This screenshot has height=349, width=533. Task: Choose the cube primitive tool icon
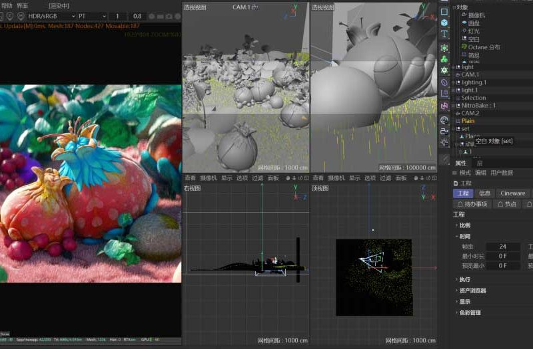(x=444, y=23)
